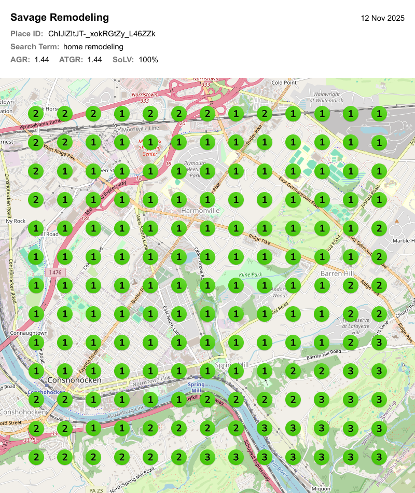Screen dimensions: 415x493
Task: Click the Connaughtown label
Action: coord(29,333)
